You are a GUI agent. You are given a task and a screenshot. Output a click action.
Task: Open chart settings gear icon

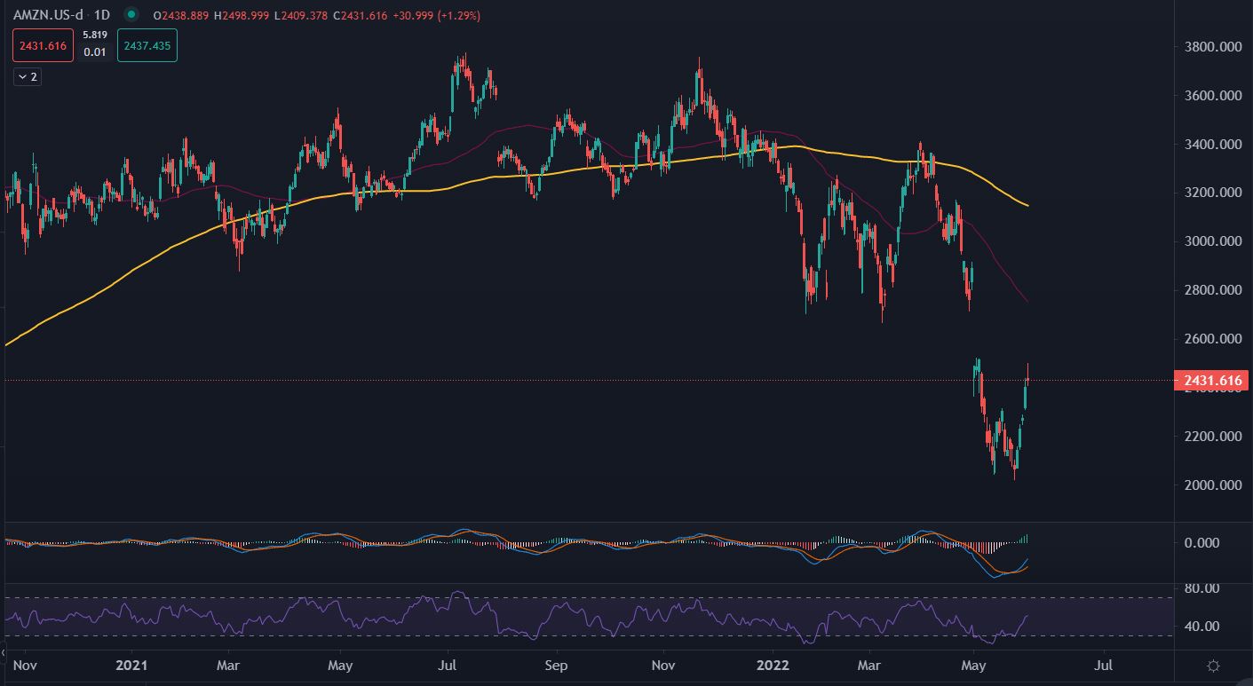pos(1213,666)
